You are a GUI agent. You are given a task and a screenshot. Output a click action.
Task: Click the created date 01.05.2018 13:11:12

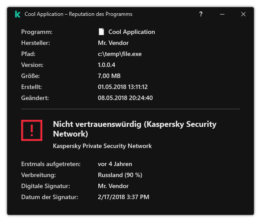[123, 87]
